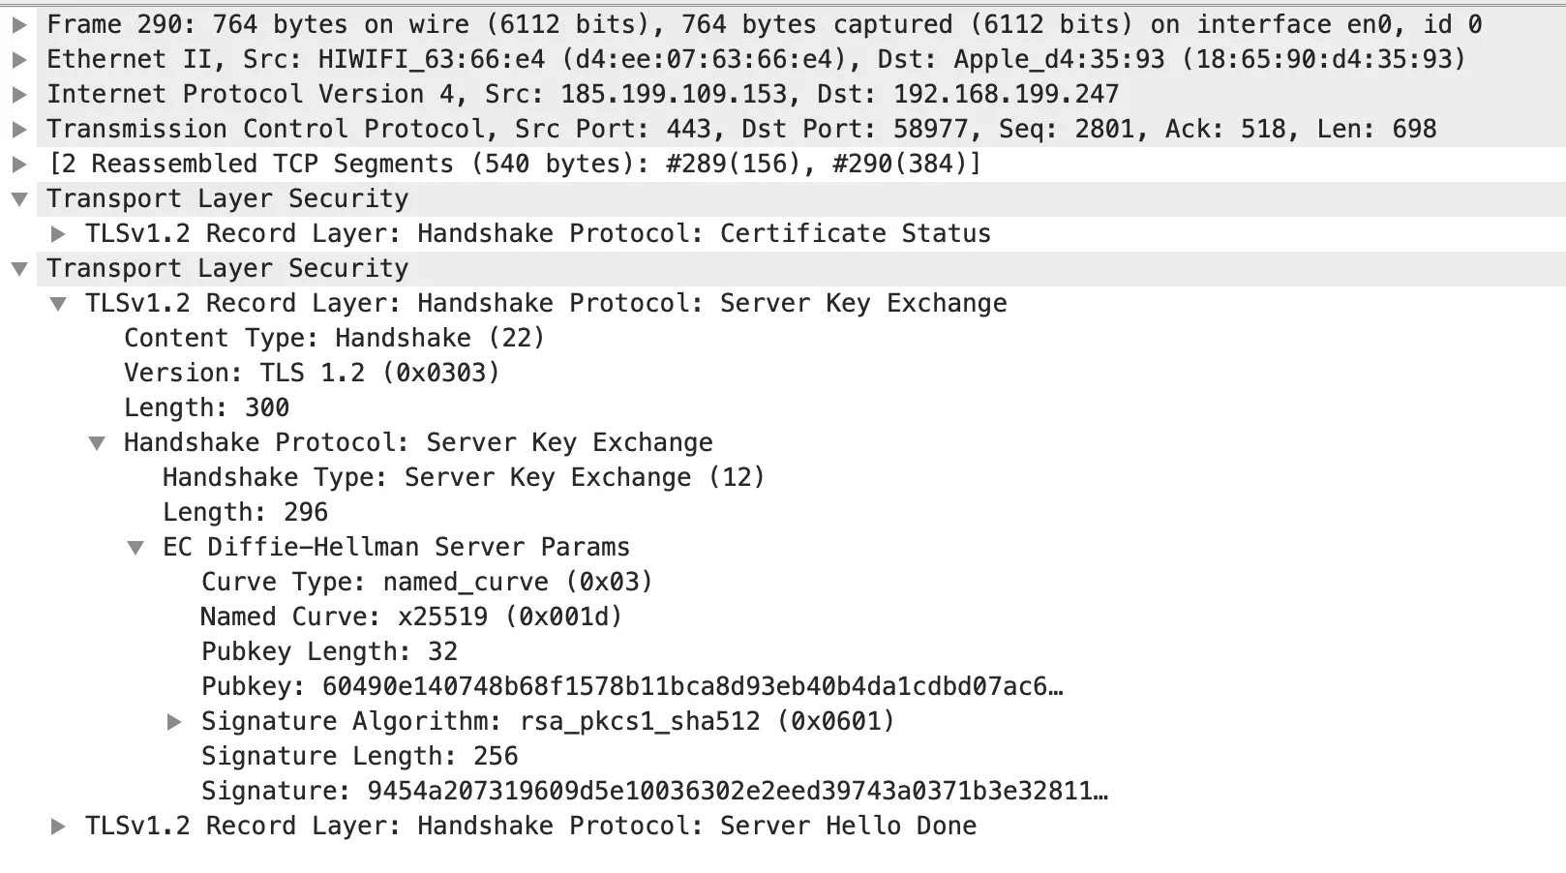Expand the Frame 290 row
Viewport: 1566px width, 873px height.
click(x=19, y=24)
